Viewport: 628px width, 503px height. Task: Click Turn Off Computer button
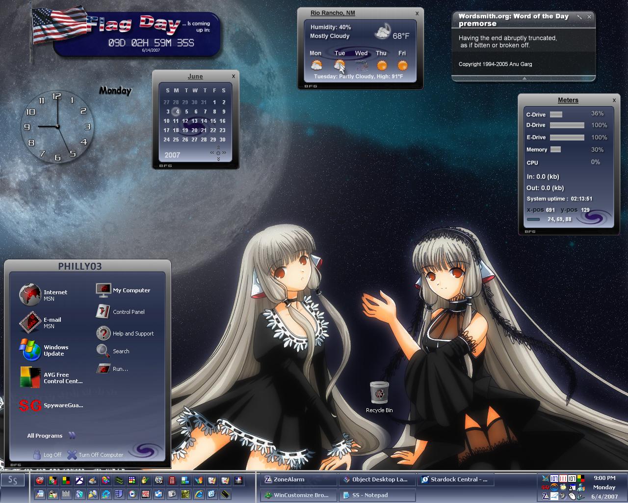[x=95, y=455]
